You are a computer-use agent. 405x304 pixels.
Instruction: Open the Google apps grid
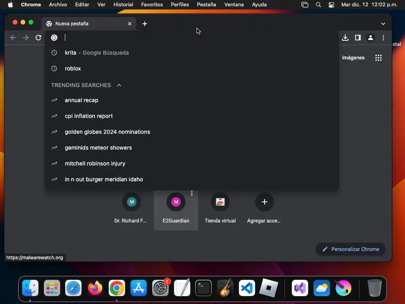pos(379,58)
